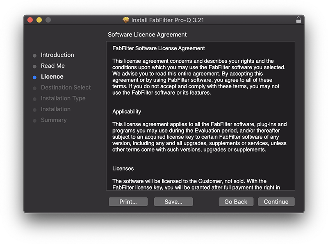Click the window title Install FabFilter Pro-Q 3.21

pos(168,20)
